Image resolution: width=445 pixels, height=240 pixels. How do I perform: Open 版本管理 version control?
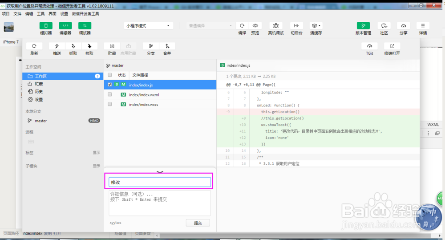coord(363,25)
